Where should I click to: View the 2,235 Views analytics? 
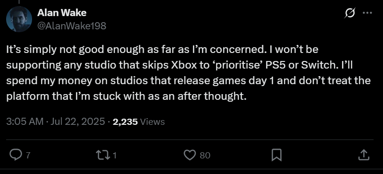[x=139, y=122]
